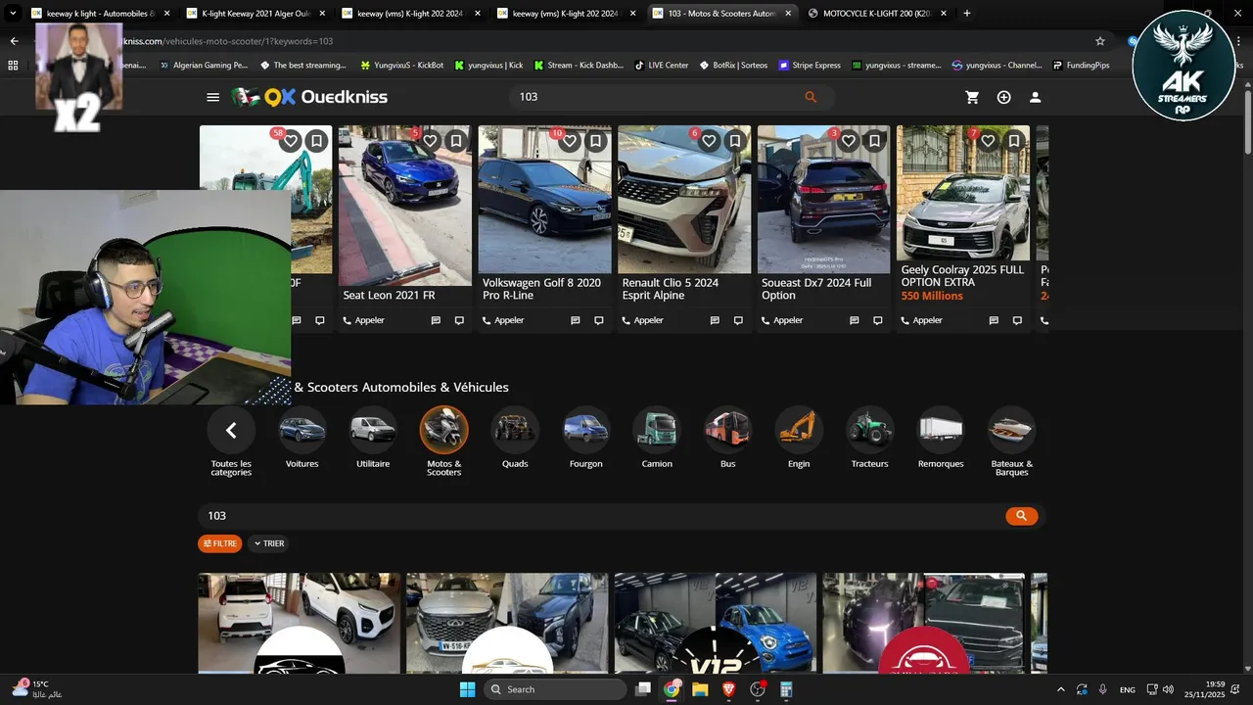
Task: Select the Voitures category
Action: [x=302, y=438]
